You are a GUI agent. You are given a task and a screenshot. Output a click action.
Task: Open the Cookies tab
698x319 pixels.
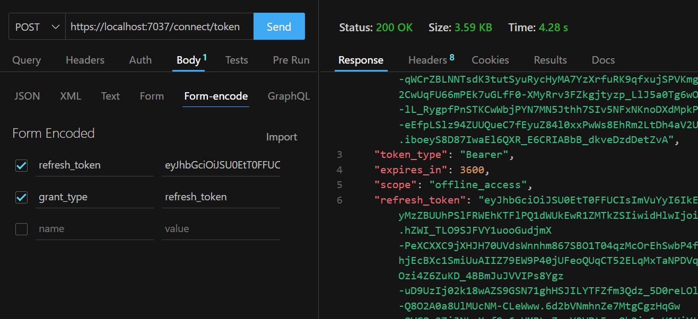[x=490, y=60]
